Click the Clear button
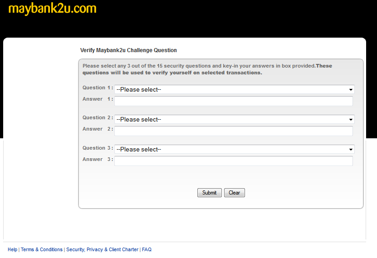The height and width of the screenshot is (258, 377). 235,193
